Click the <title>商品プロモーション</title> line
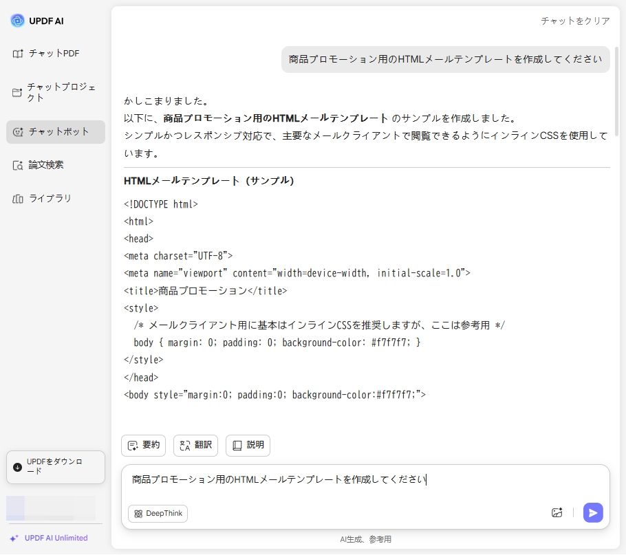The width and height of the screenshot is (626, 555). (205, 292)
